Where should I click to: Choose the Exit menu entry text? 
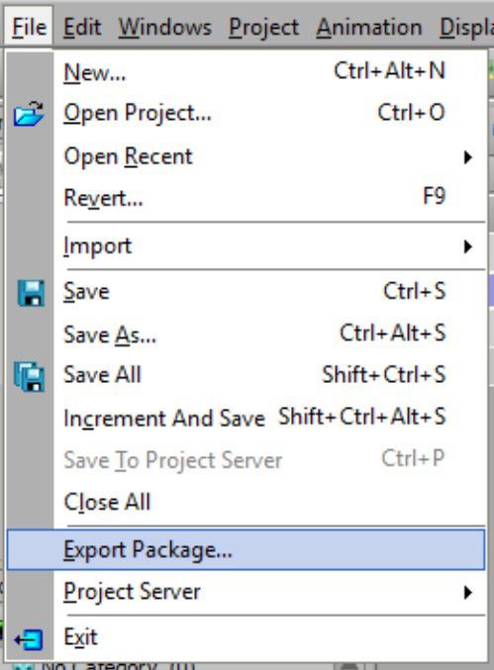[80, 637]
